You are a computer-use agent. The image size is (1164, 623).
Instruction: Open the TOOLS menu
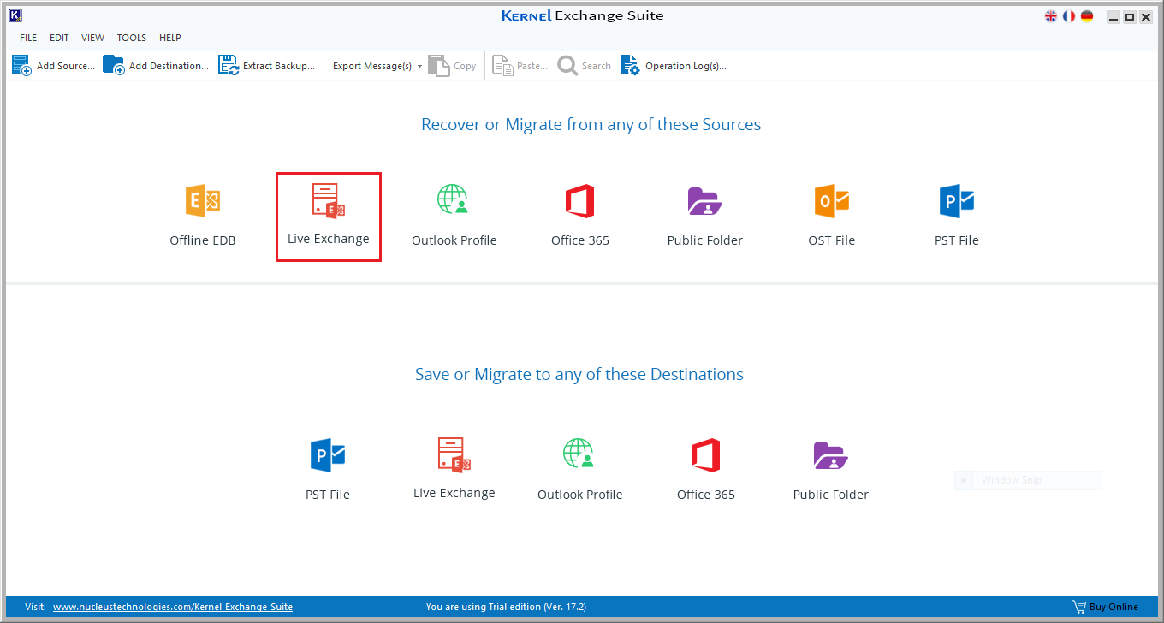tap(132, 38)
